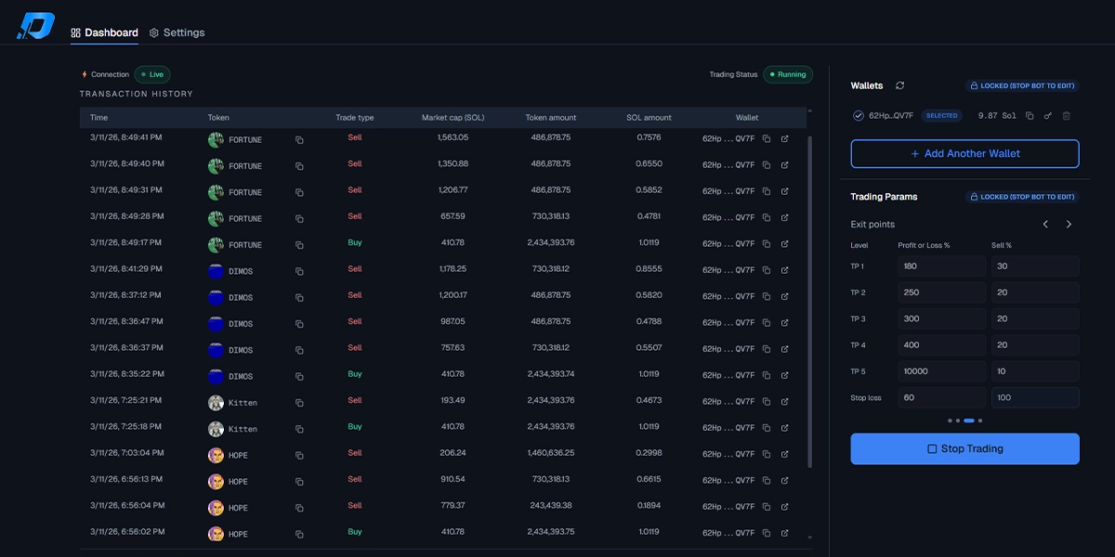Go to previous Trading Params page arrow
1115x557 pixels.
pyautogui.click(x=1045, y=225)
